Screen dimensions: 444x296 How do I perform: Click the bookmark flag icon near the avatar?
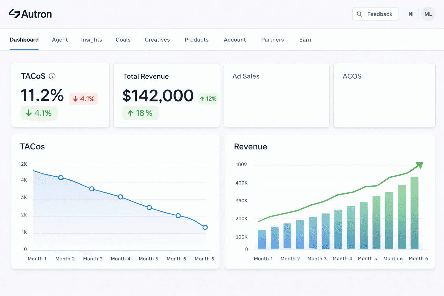pyautogui.click(x=410, y=14)
